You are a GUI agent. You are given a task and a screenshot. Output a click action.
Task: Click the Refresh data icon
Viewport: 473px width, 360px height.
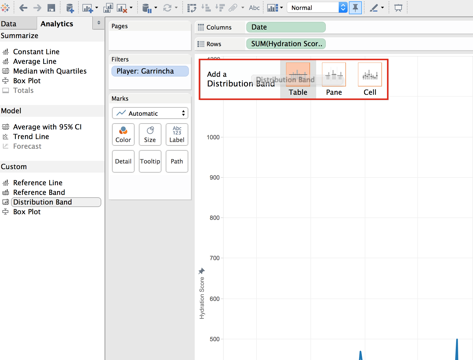(x=167, y=8)
